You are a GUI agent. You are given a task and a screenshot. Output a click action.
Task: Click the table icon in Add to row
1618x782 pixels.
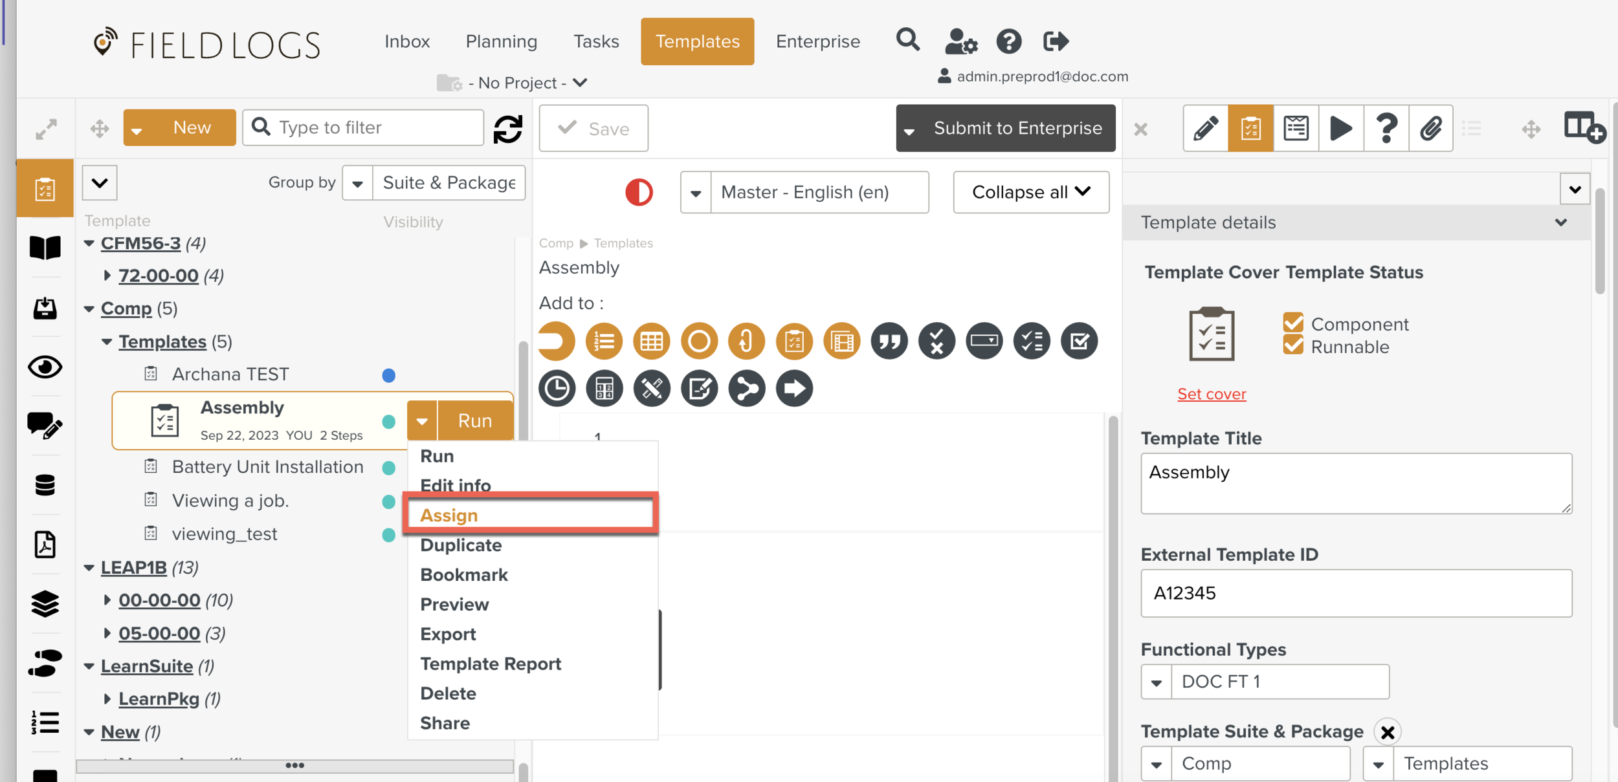point(651,341)
